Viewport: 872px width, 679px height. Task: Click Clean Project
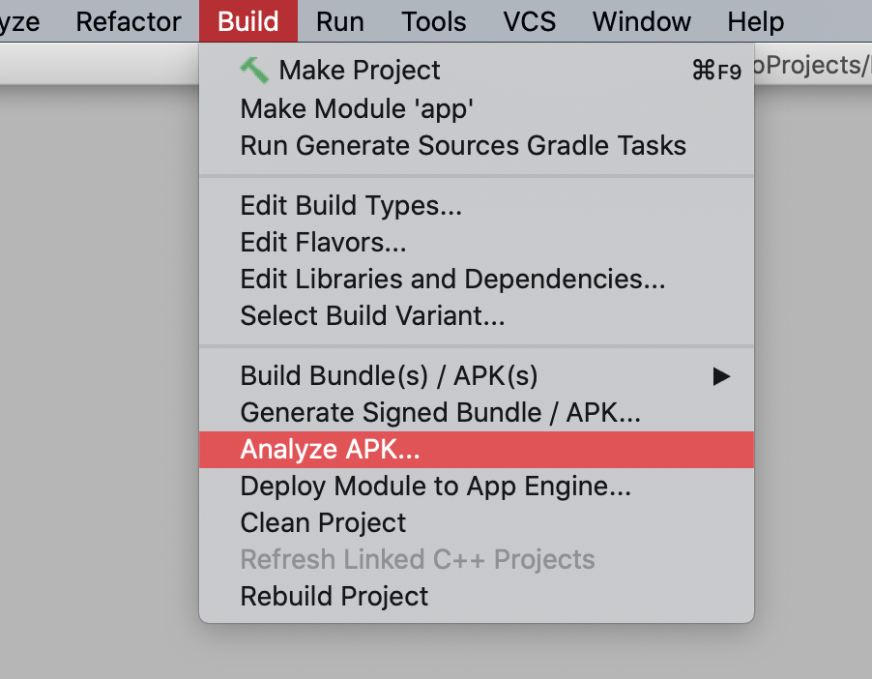point(323,523)
